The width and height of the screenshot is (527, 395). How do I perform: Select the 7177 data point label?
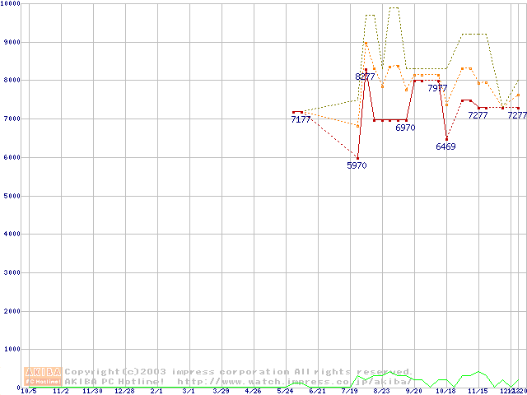tap(301, 120)
